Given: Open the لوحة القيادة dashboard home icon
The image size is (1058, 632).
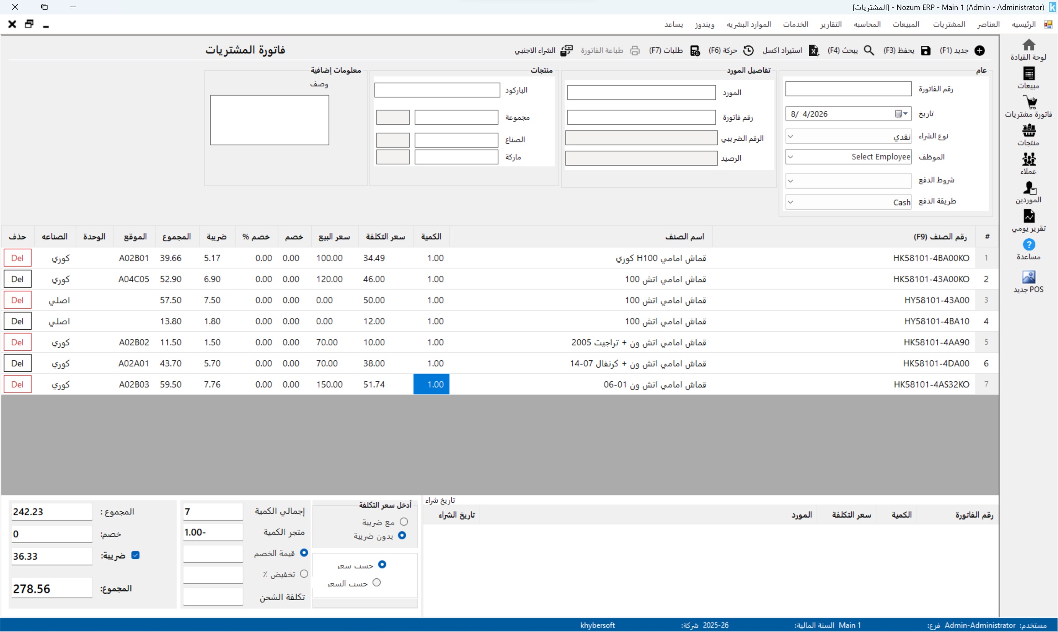Looking at the screenshot, I should coord(1029,45).
